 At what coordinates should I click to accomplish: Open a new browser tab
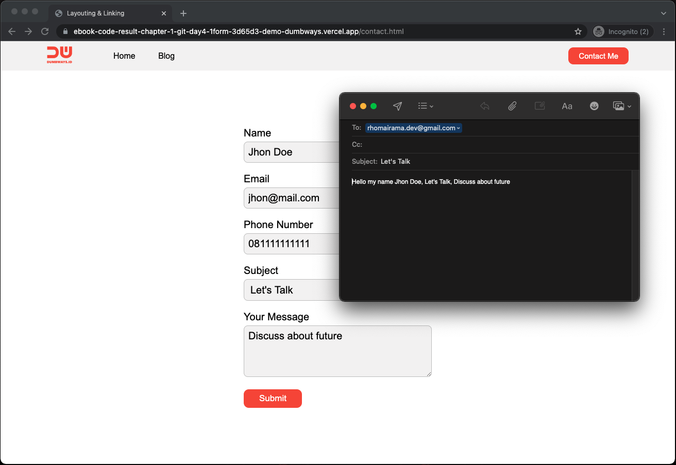pyautogui.click(x=183, y=13)
